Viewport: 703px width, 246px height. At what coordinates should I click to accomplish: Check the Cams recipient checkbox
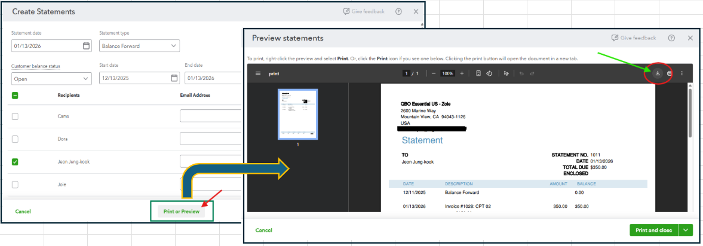click(x=16, y=116)
